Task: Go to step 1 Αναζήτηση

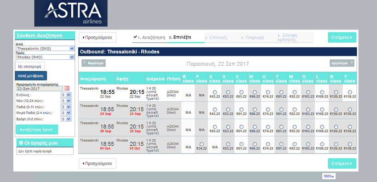Action: (x=150, y=38)
